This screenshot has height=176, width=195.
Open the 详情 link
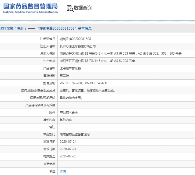tap(63, 171)
